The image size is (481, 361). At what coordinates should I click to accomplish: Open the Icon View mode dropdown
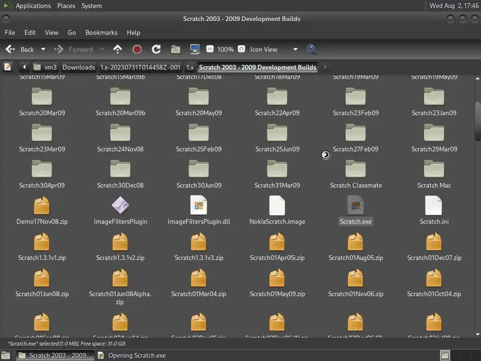click(x=273, y=49)
